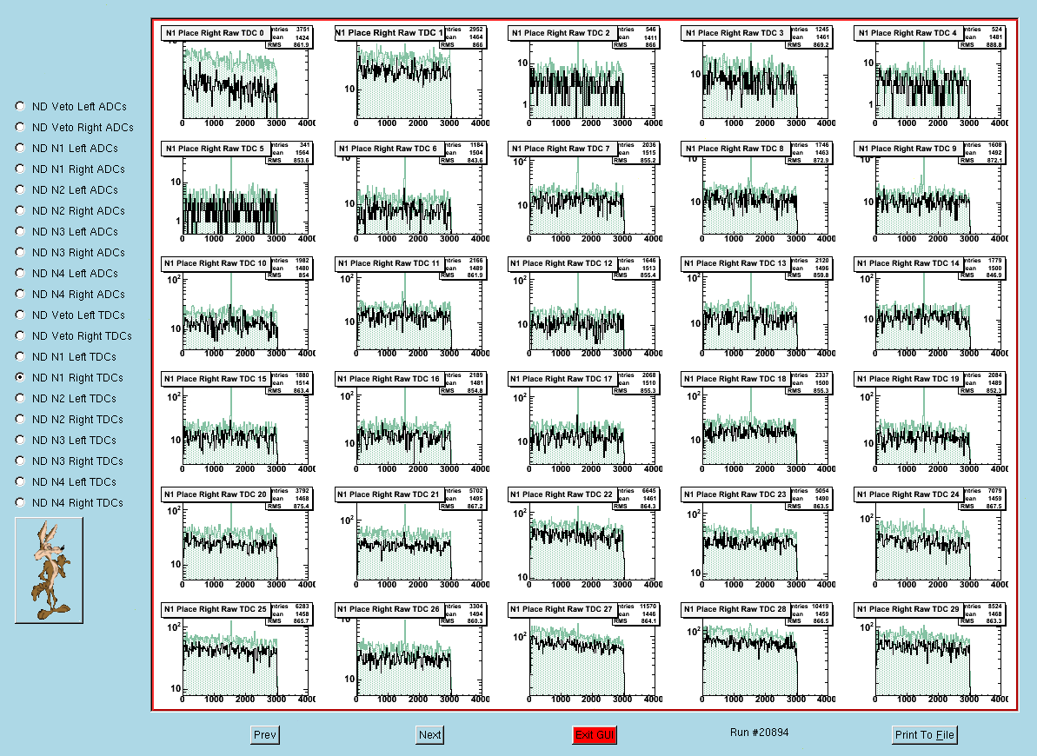Select ND N3 Right TDCs
The width and height of the screenshot is (1037, 756).
[21, 461]
